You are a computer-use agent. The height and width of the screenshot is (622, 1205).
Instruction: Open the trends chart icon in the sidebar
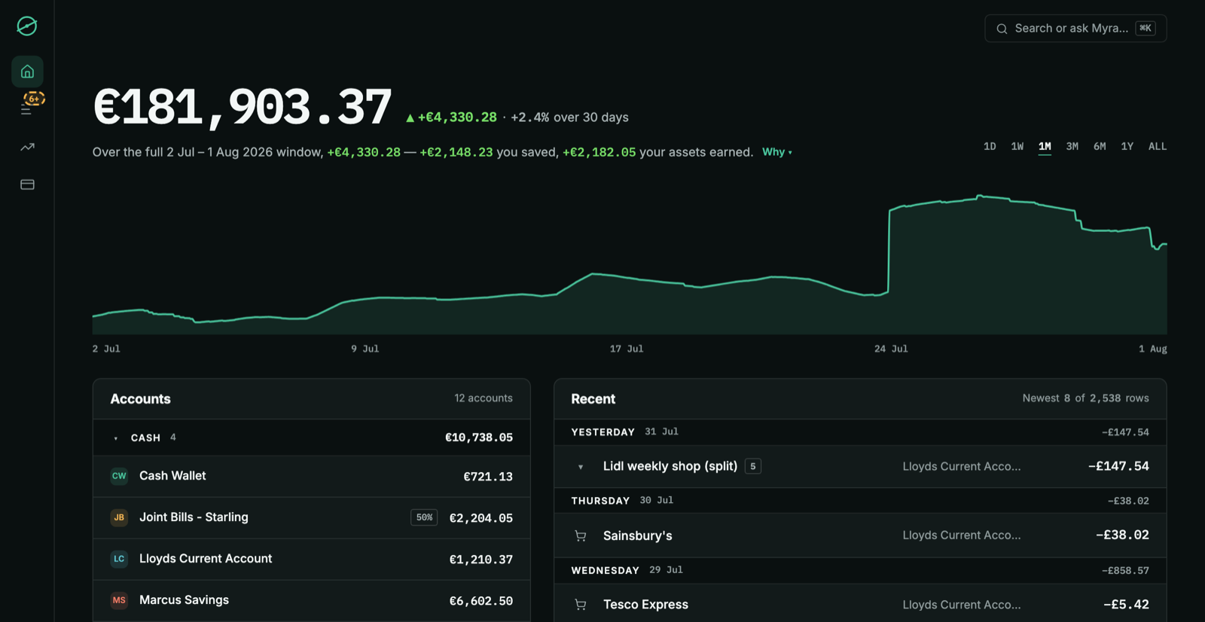point(27,147)
